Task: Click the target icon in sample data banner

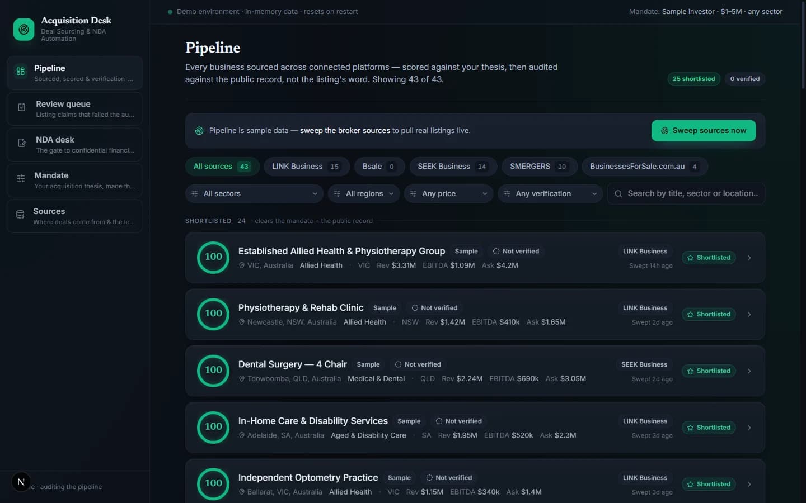Action: click(x=199, y=131)
